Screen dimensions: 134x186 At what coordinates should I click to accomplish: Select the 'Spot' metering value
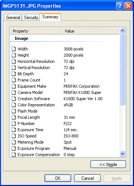click(68, 142)
